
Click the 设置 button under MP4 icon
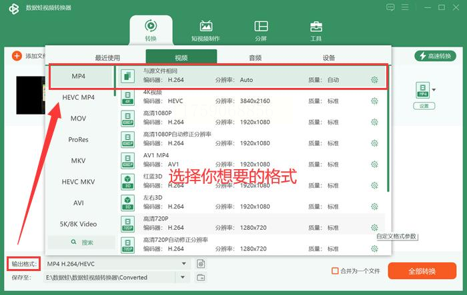click(424, 106)
